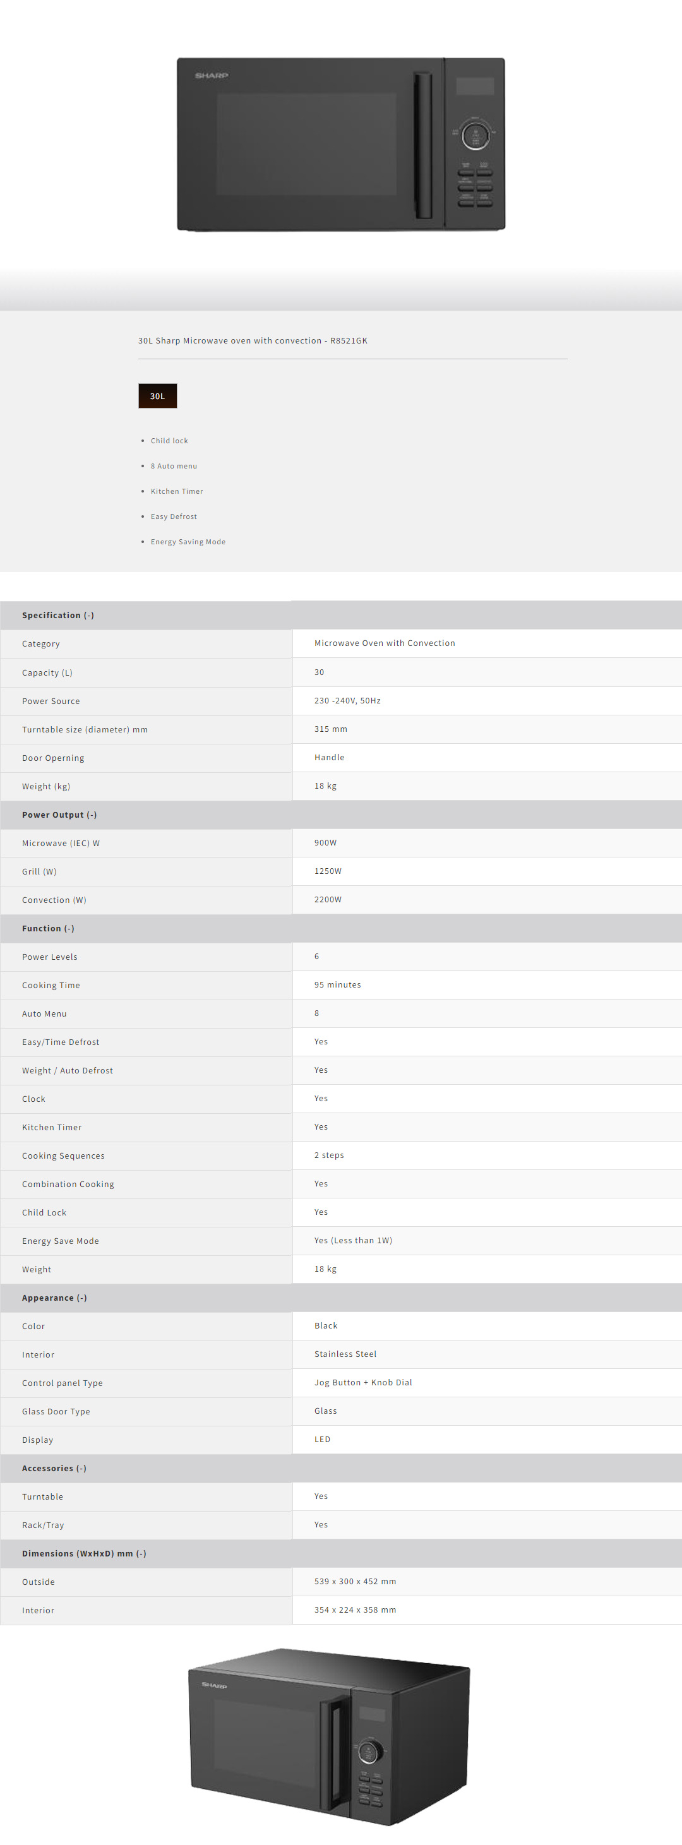682x1845 pixels.
Task: Click the front-view microwave image at top
Action: (341, 144)
